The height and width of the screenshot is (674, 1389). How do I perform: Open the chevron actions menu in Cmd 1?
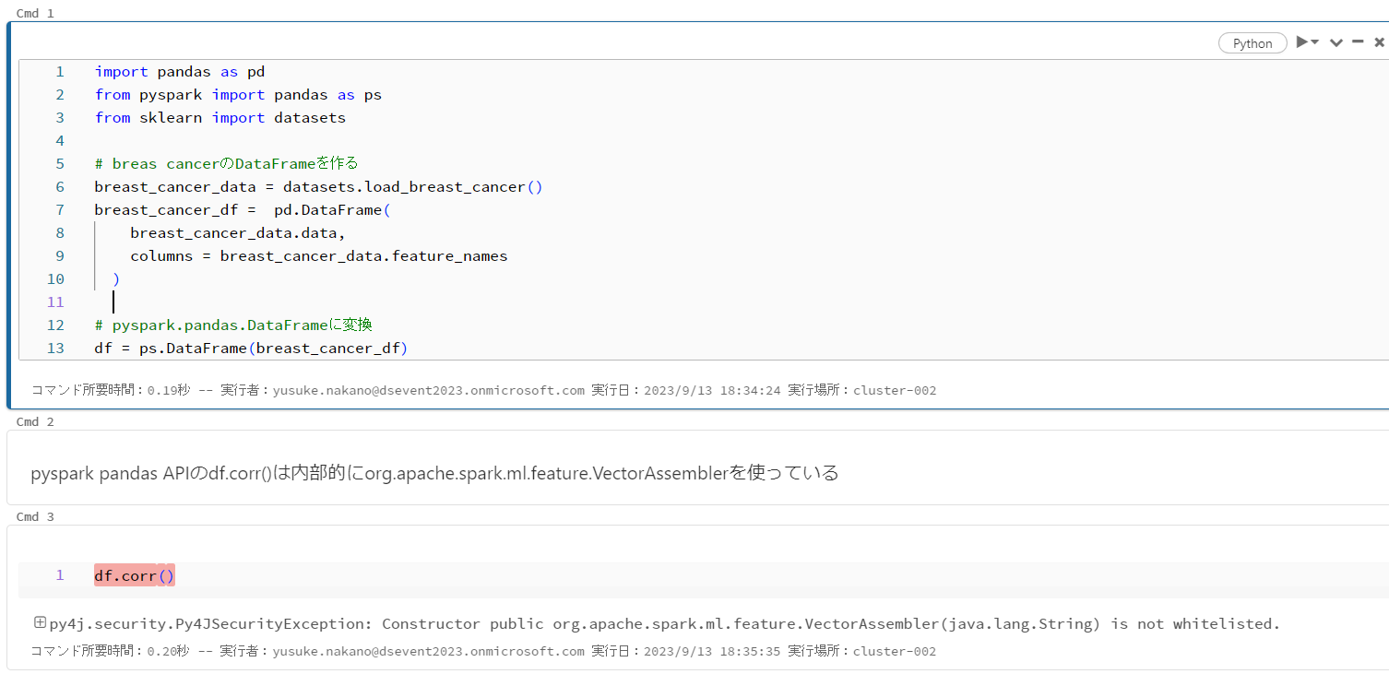coord(1336,42)
